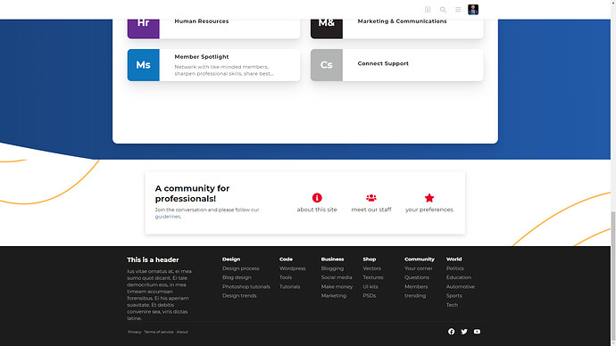The image size is (616, 346).
Task: Click the Design footer column heading
Action: [231, 259]
